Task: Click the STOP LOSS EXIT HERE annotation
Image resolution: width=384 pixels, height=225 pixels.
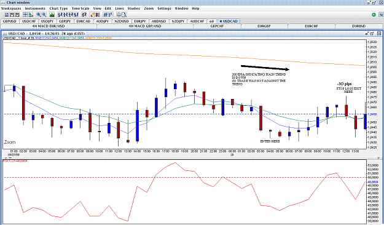Action: coord(349,90)
